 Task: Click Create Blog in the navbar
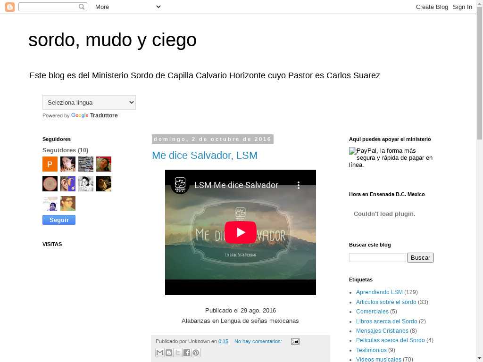[x=432, y=7]
